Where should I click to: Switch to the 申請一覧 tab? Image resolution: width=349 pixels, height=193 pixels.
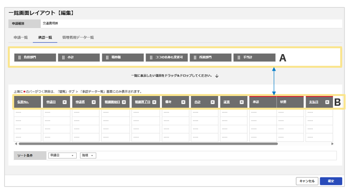tap(21, 38)
